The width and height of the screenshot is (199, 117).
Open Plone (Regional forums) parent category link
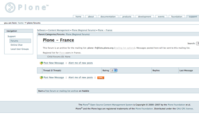[x=78, y=34]
